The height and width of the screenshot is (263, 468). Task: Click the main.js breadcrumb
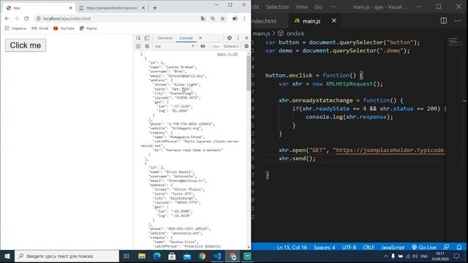click(x=262, y=34)
